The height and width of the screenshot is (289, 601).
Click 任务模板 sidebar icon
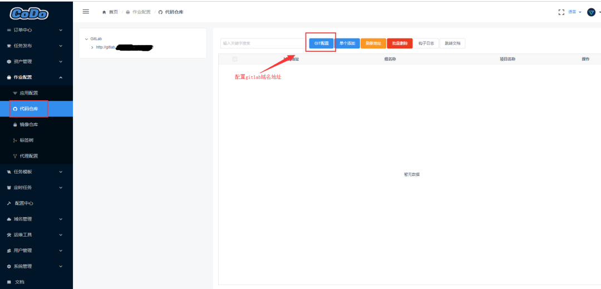tap(9, 172)
